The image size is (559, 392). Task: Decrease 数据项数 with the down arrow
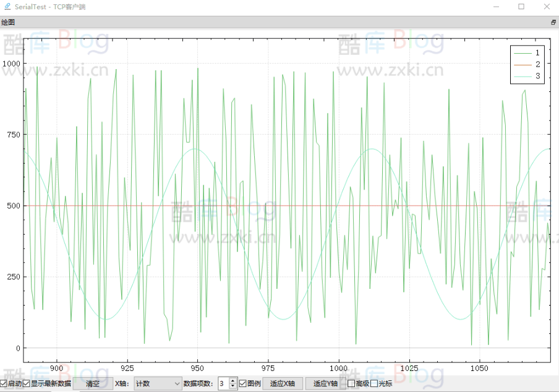(x=233, y=386)
